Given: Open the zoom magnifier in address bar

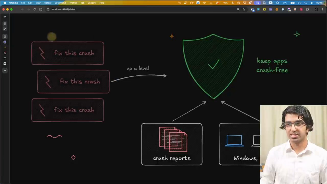Looking at the screenshot, I should tap(238, 9).
